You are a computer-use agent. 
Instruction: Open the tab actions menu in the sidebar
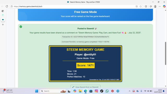click(x=3, y=11)
